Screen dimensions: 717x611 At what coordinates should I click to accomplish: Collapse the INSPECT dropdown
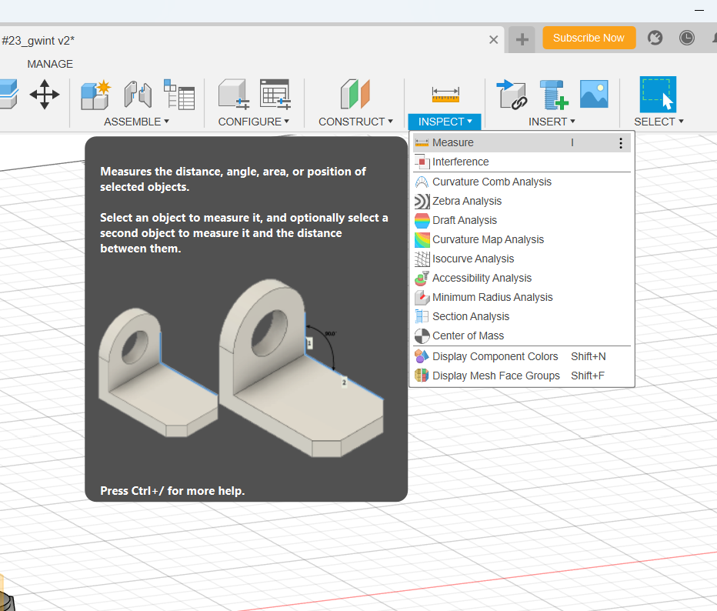tap(445, 122)
